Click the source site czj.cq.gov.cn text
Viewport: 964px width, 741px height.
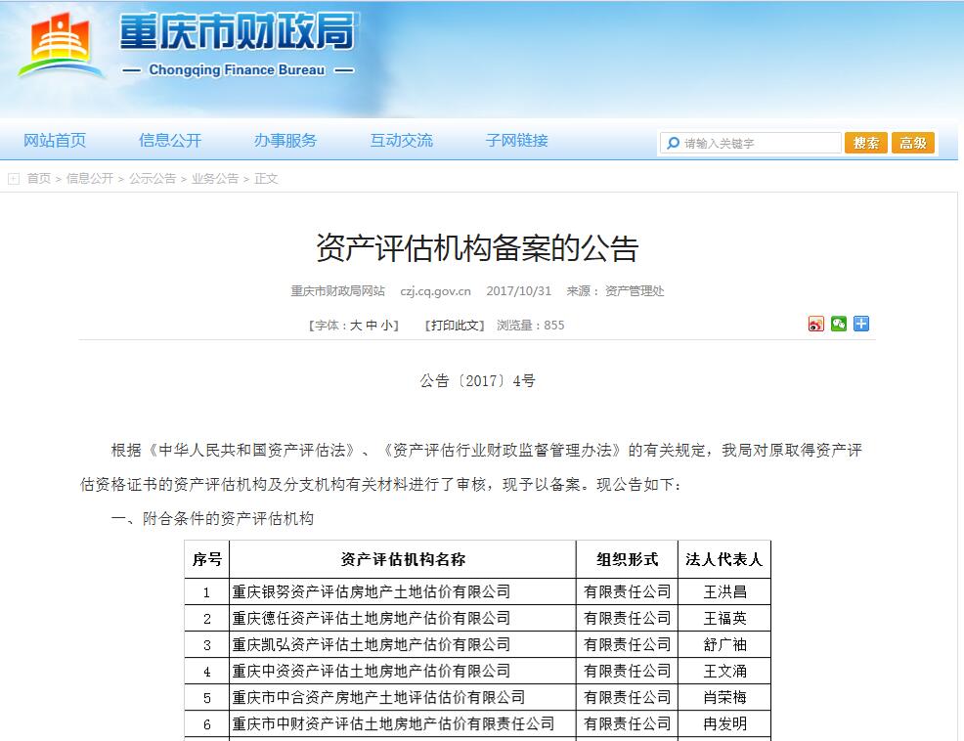[435, 291]
